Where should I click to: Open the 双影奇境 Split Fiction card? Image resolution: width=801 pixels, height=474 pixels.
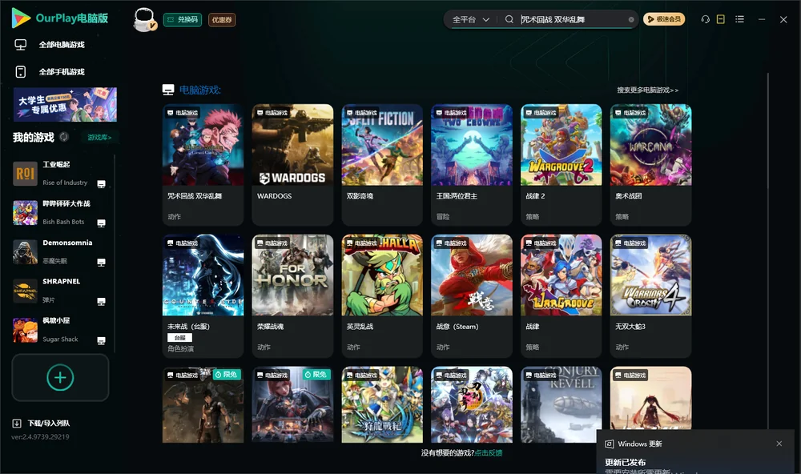[x=382, y=164]
